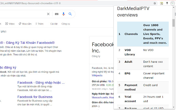Run search with the magnifier icon

[70, 14]
